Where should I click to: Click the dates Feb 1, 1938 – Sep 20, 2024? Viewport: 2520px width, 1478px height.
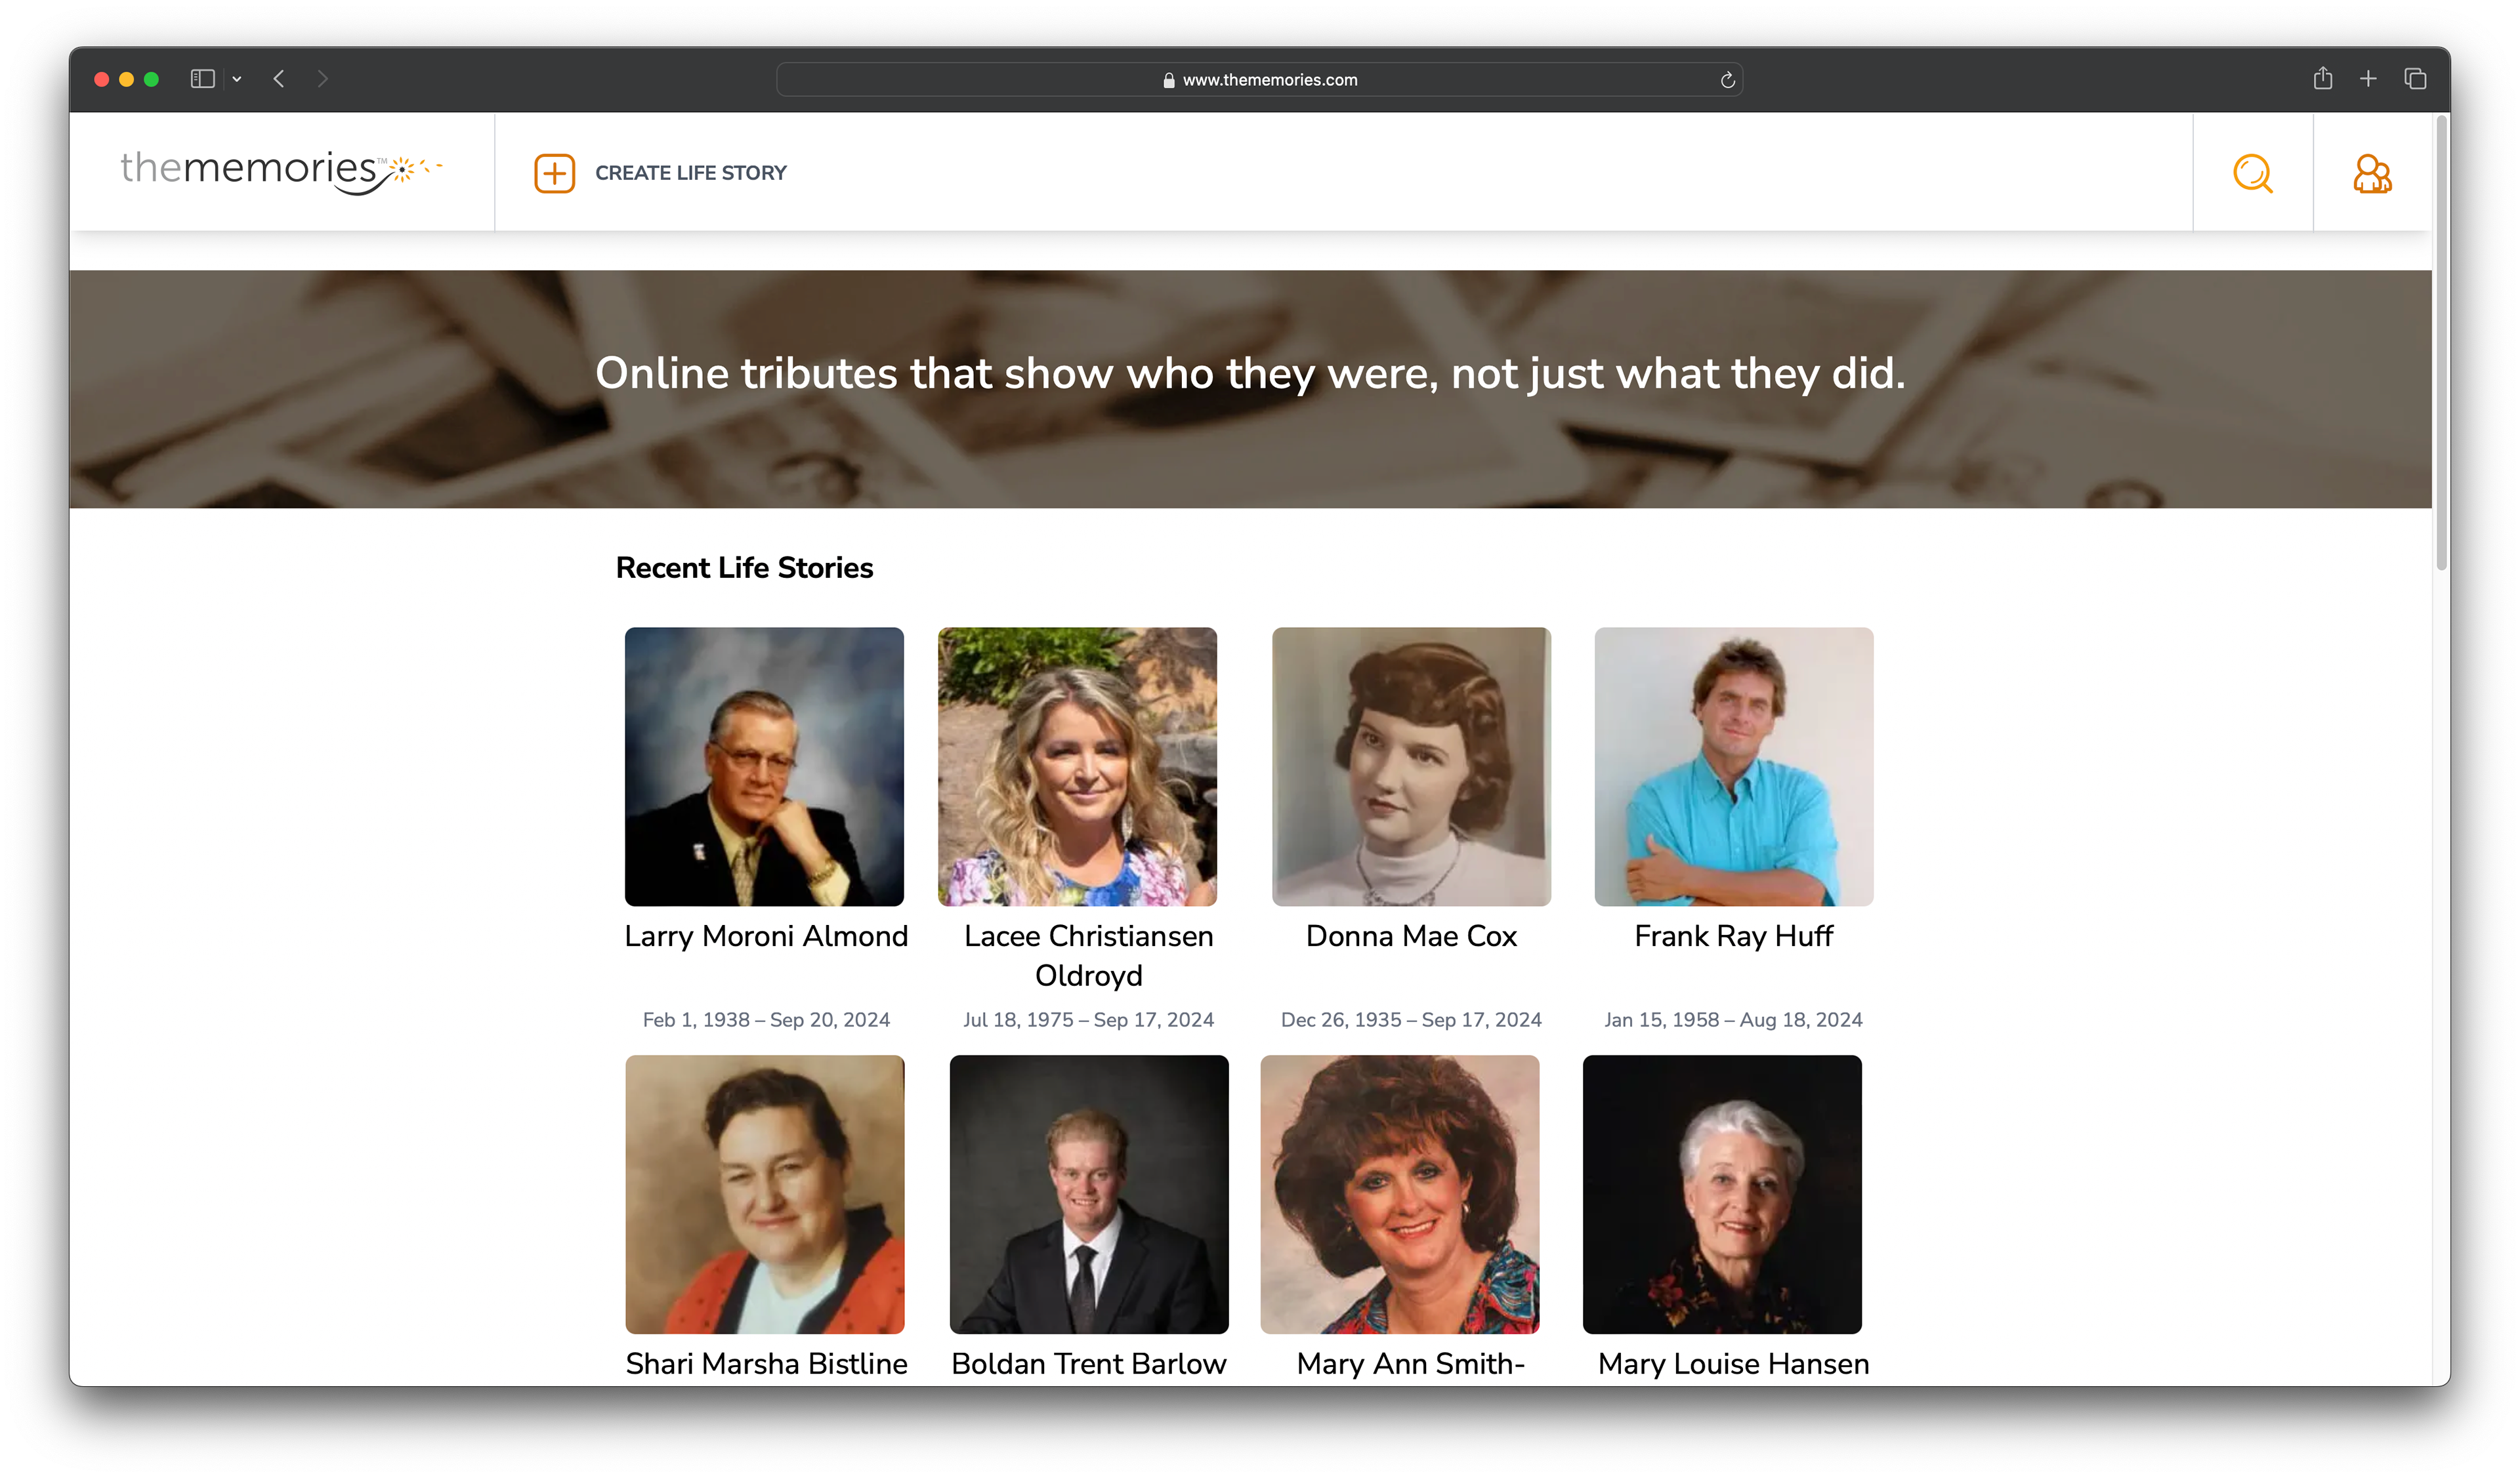point(766,1019)
